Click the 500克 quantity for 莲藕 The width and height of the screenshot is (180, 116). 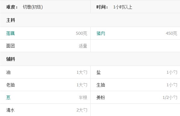(x=82, y=33)
